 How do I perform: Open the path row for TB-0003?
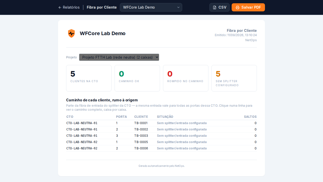click(161, 136)
